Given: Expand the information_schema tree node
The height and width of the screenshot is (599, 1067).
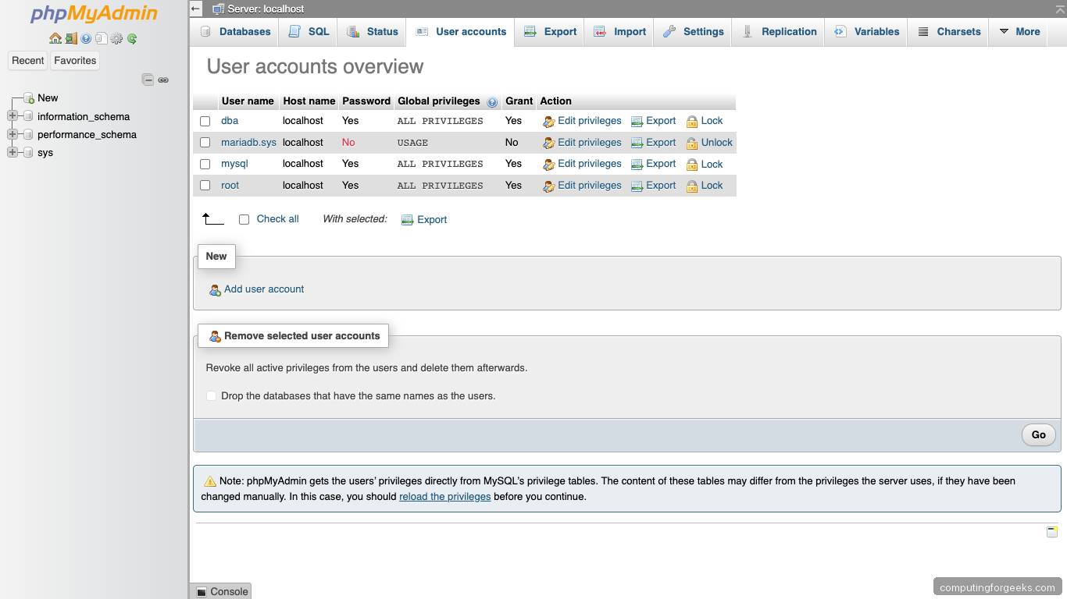Looking at the screenshot, I should 12,116.
